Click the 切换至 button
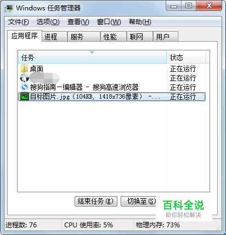The height and width of the screenshot is (235, 226). (x=138, y=201)
